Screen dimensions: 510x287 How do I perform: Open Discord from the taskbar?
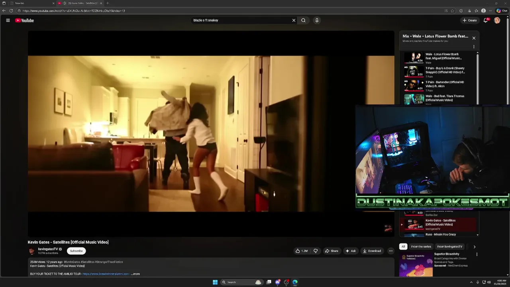click(278, 282)
